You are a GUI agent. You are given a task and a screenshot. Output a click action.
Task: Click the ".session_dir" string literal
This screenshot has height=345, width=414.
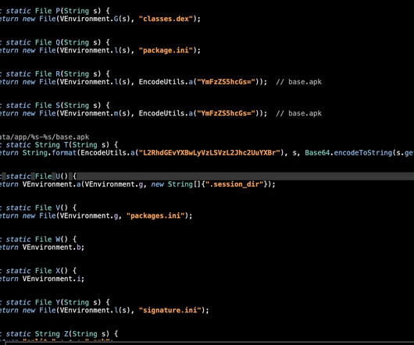pos(234,184)
